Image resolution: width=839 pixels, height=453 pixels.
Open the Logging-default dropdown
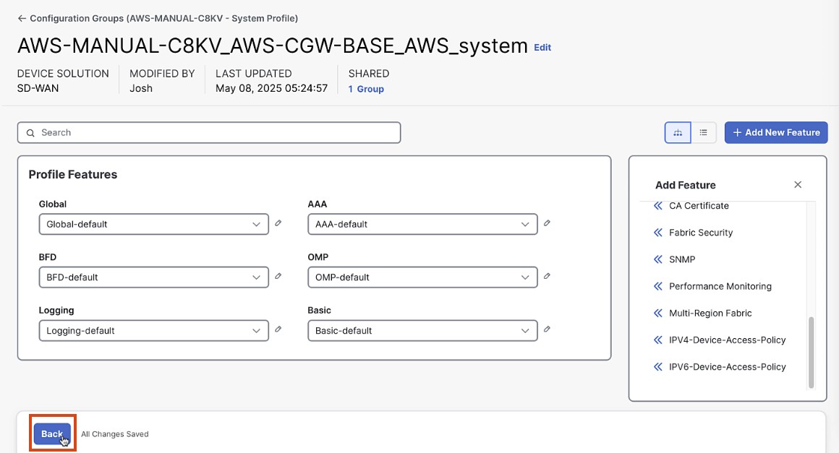coord(153,331)
